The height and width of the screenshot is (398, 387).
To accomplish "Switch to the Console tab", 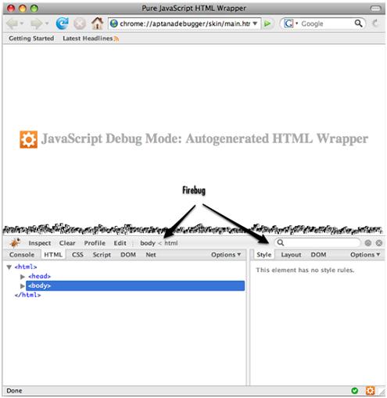I will (22, 255).
